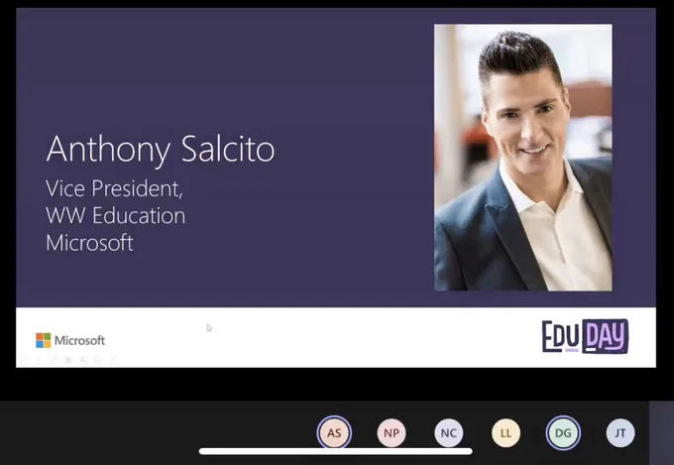Tap the LL participant avatar
This screenshot has height=465, width=674.
pos(505,432)
